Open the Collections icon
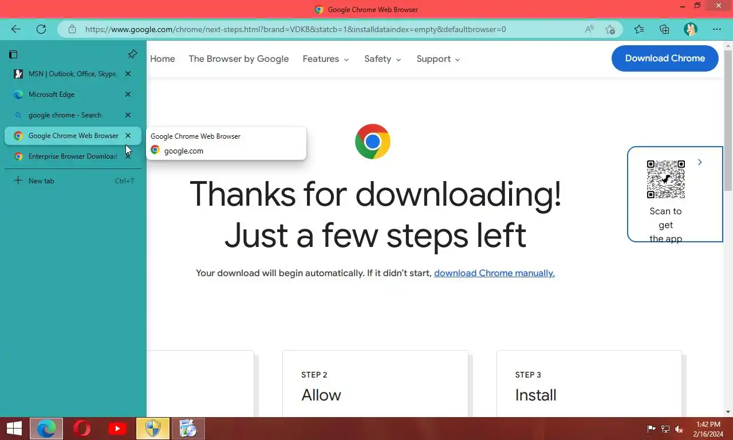Viewport: 733px width, 440px height. (664, 29)
